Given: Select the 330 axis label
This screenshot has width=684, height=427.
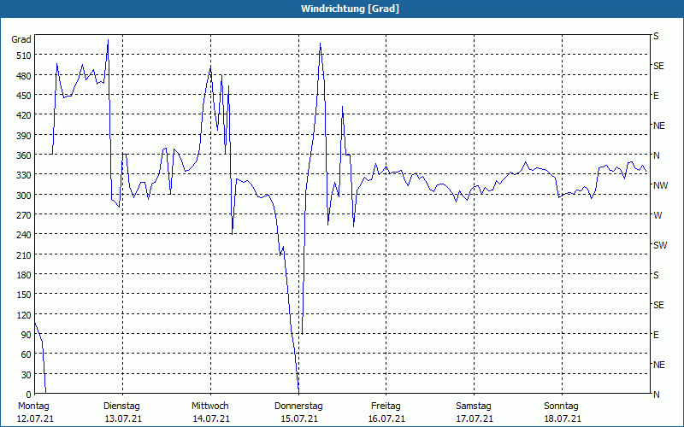Looking at the screenshot, I should [24, 175].
